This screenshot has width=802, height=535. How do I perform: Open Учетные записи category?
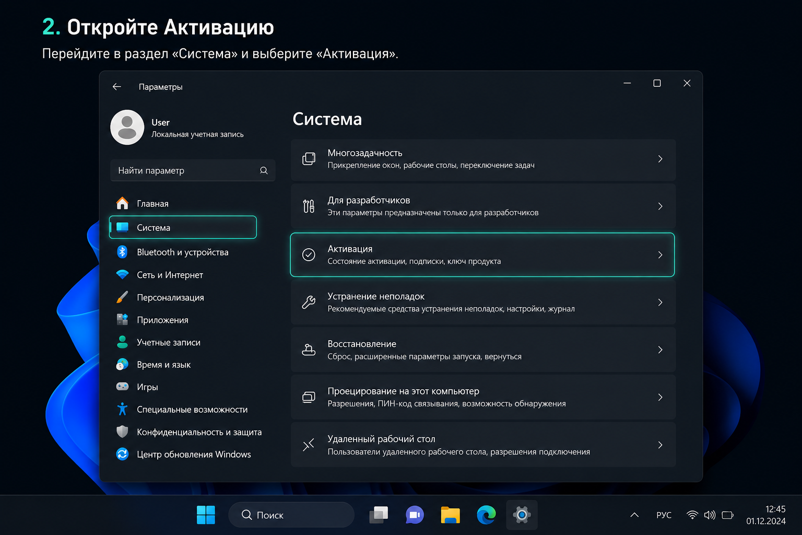(x=183, y=342)
